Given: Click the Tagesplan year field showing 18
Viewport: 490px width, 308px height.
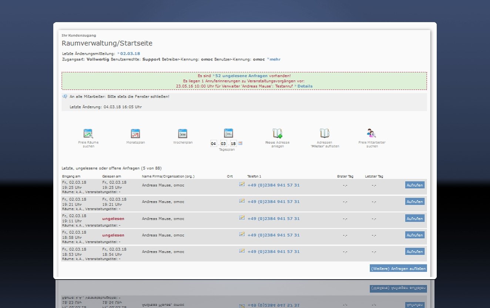Looking at the screenshot, I should point(233,143).
